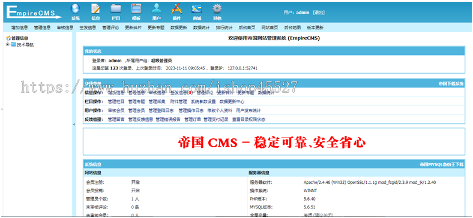Image resolution: width=473 pixels, height=218 pixels.
Task: Open 修改个人资料 link
Action: 220,111
